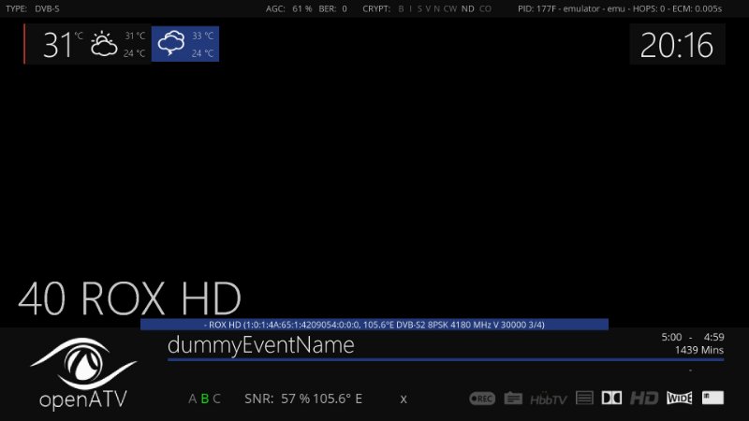Click the Dolby Digital audio icon
Viewport: 749px width, 421px height.
(612, 398)
